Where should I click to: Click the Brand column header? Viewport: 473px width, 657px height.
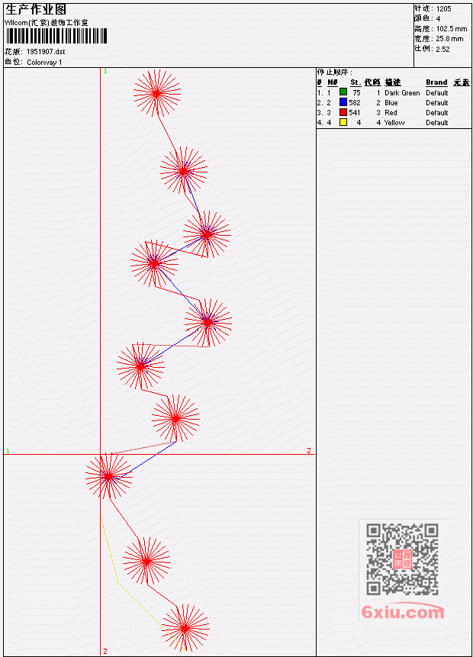[x=436, y=82]
